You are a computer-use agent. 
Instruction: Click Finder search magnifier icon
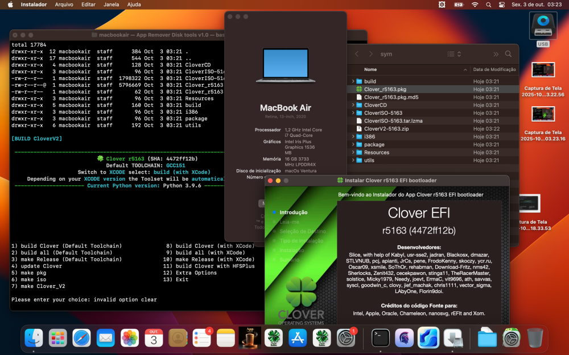point(508,54)
